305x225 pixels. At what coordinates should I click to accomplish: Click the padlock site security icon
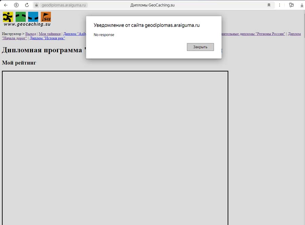[37, 5]
